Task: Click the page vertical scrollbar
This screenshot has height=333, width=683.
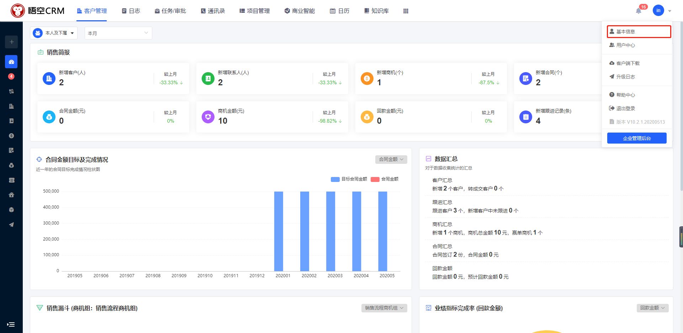Action: (x=681, y=107)
